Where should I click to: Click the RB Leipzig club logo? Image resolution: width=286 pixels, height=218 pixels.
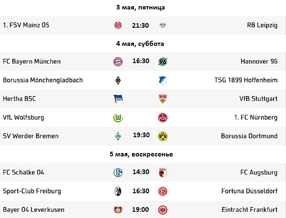pyautogui.click(x=163, y=25)
